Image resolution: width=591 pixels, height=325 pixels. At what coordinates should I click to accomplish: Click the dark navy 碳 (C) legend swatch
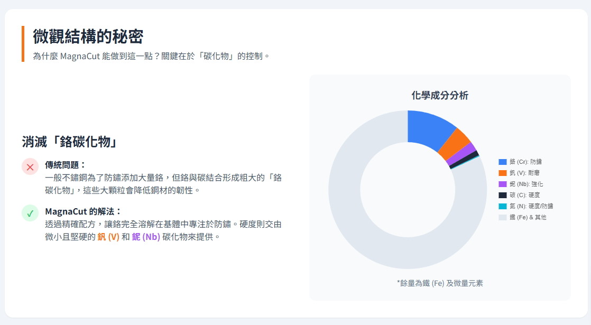[x=503, y=195]
